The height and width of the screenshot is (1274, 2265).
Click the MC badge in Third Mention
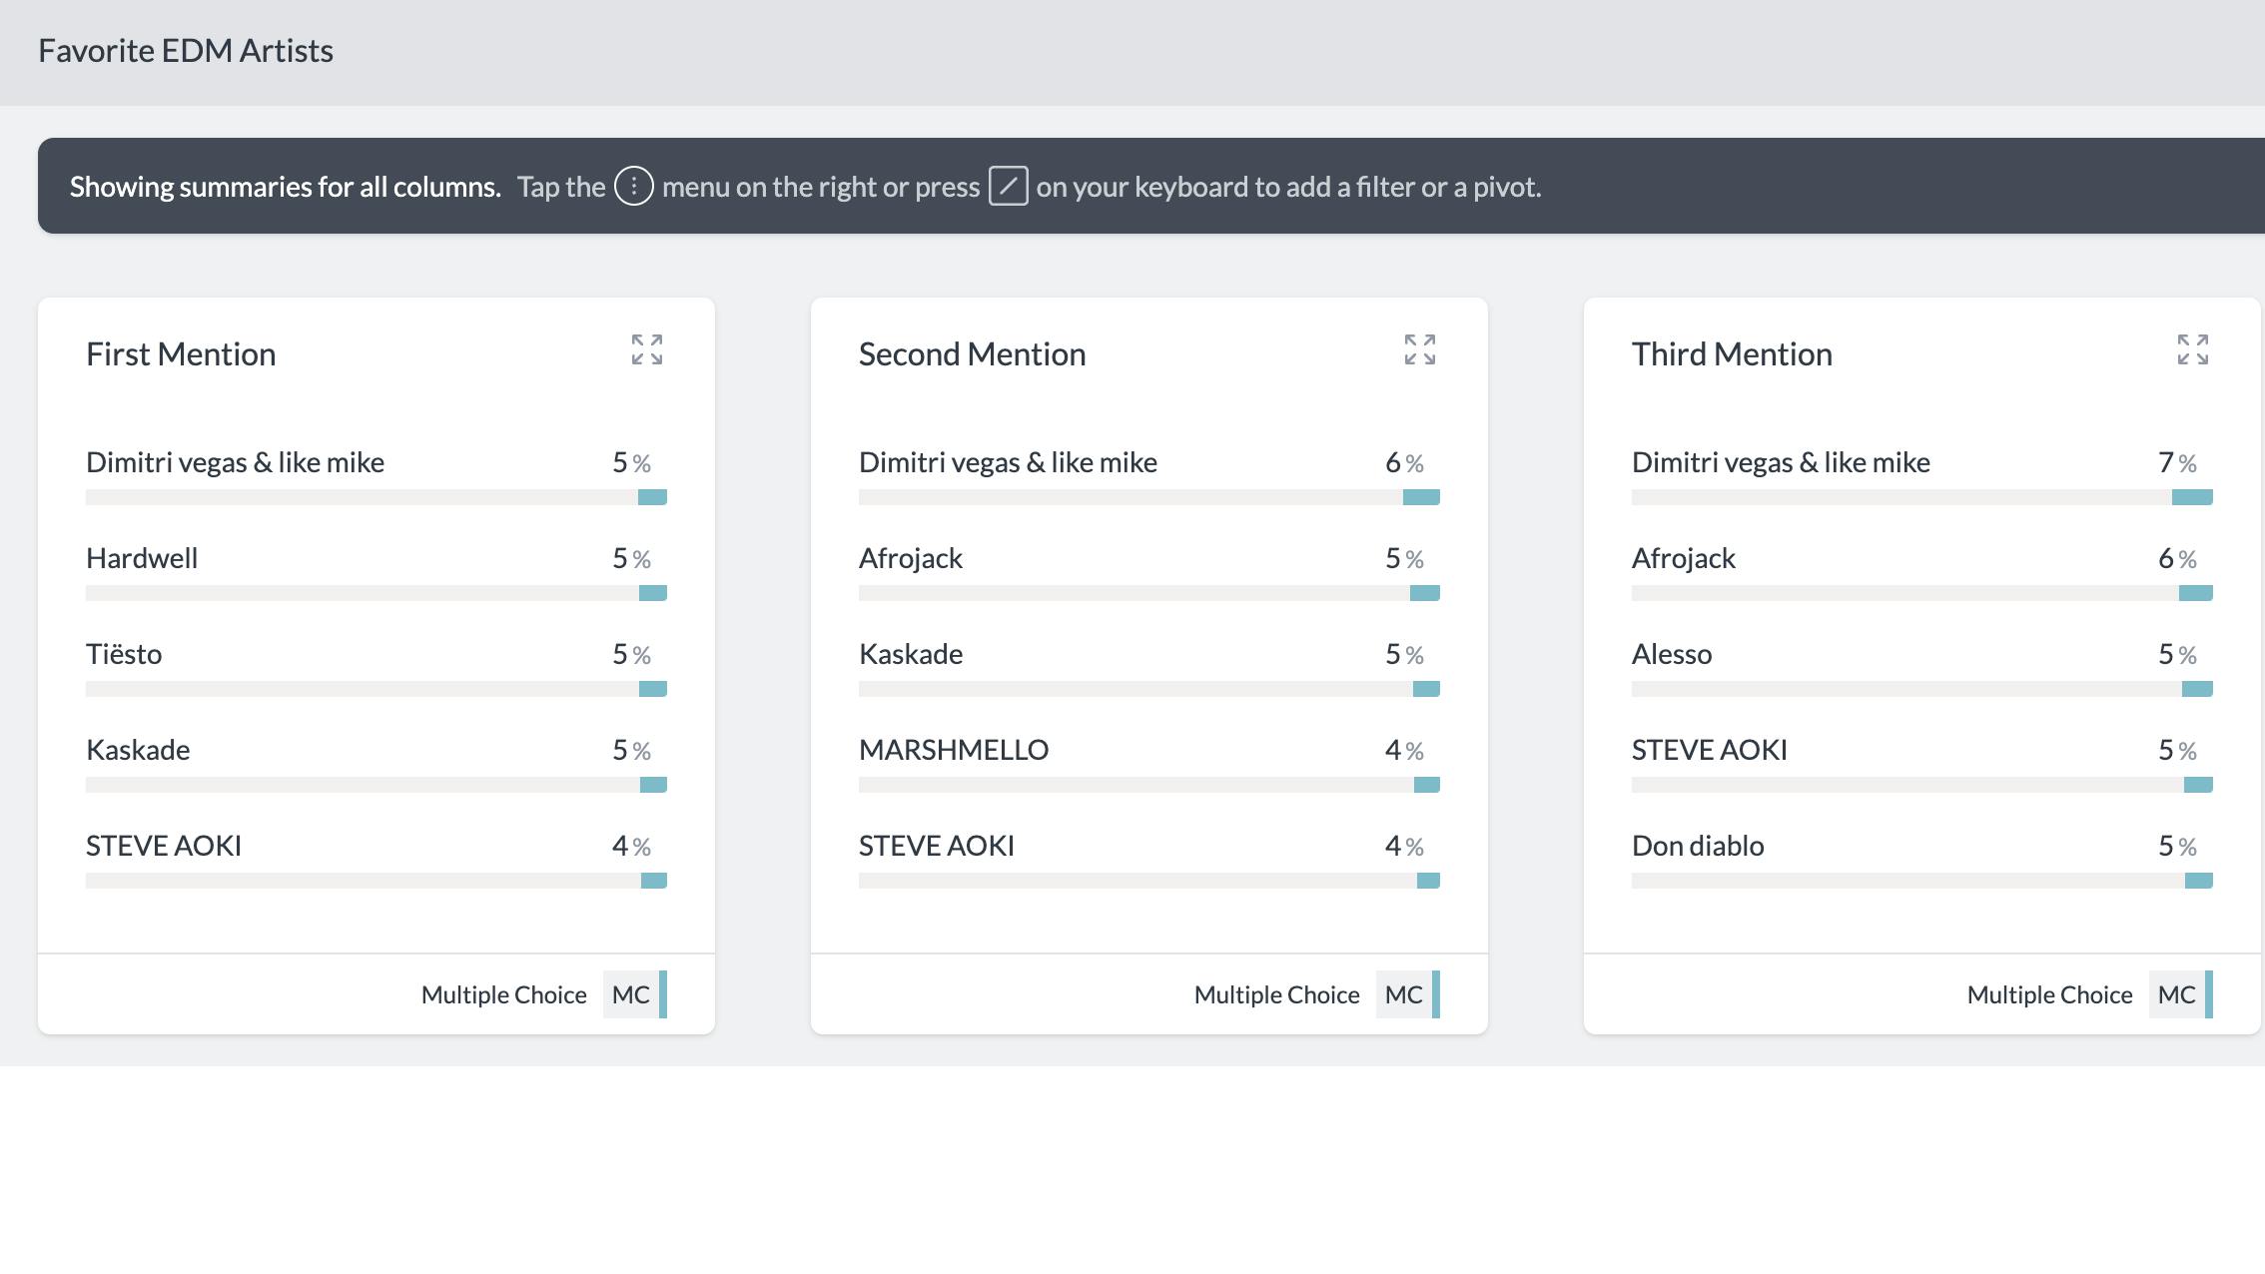[2176, 994]
